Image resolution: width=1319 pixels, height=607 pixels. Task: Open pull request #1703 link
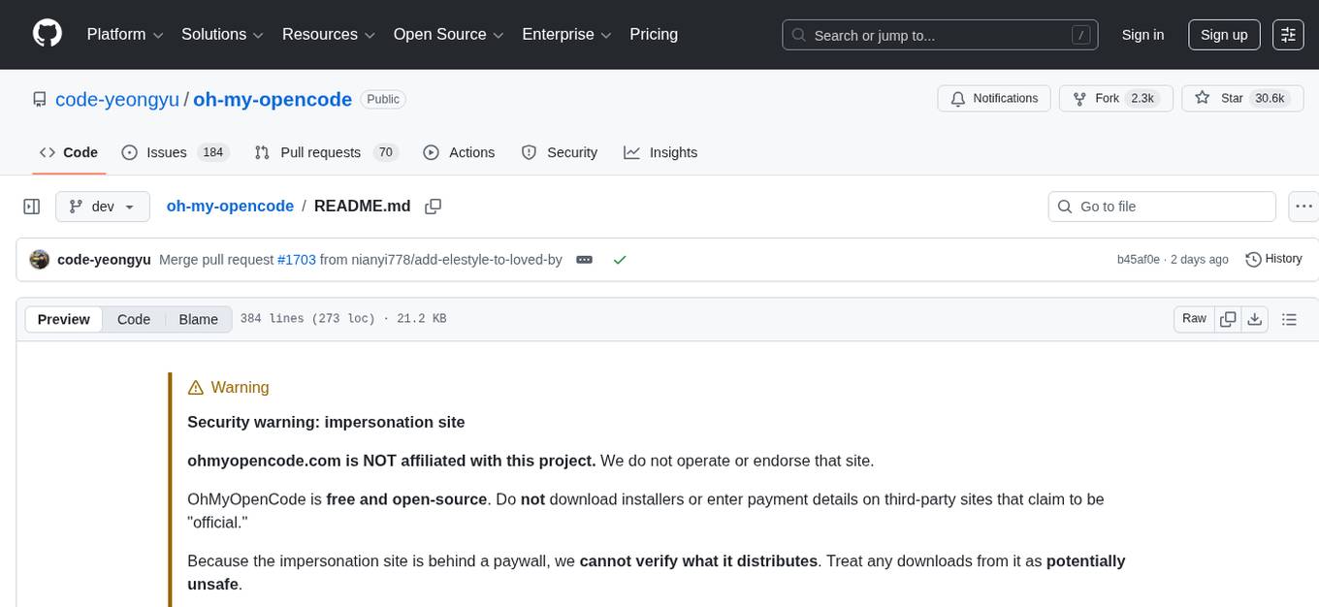[x=297, y=260]
